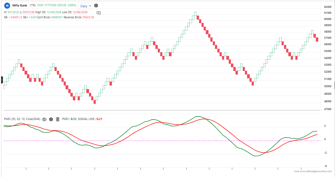Click the (1%) brick size label
This screenshot has width=335, height=177.
tap(32, 5)
